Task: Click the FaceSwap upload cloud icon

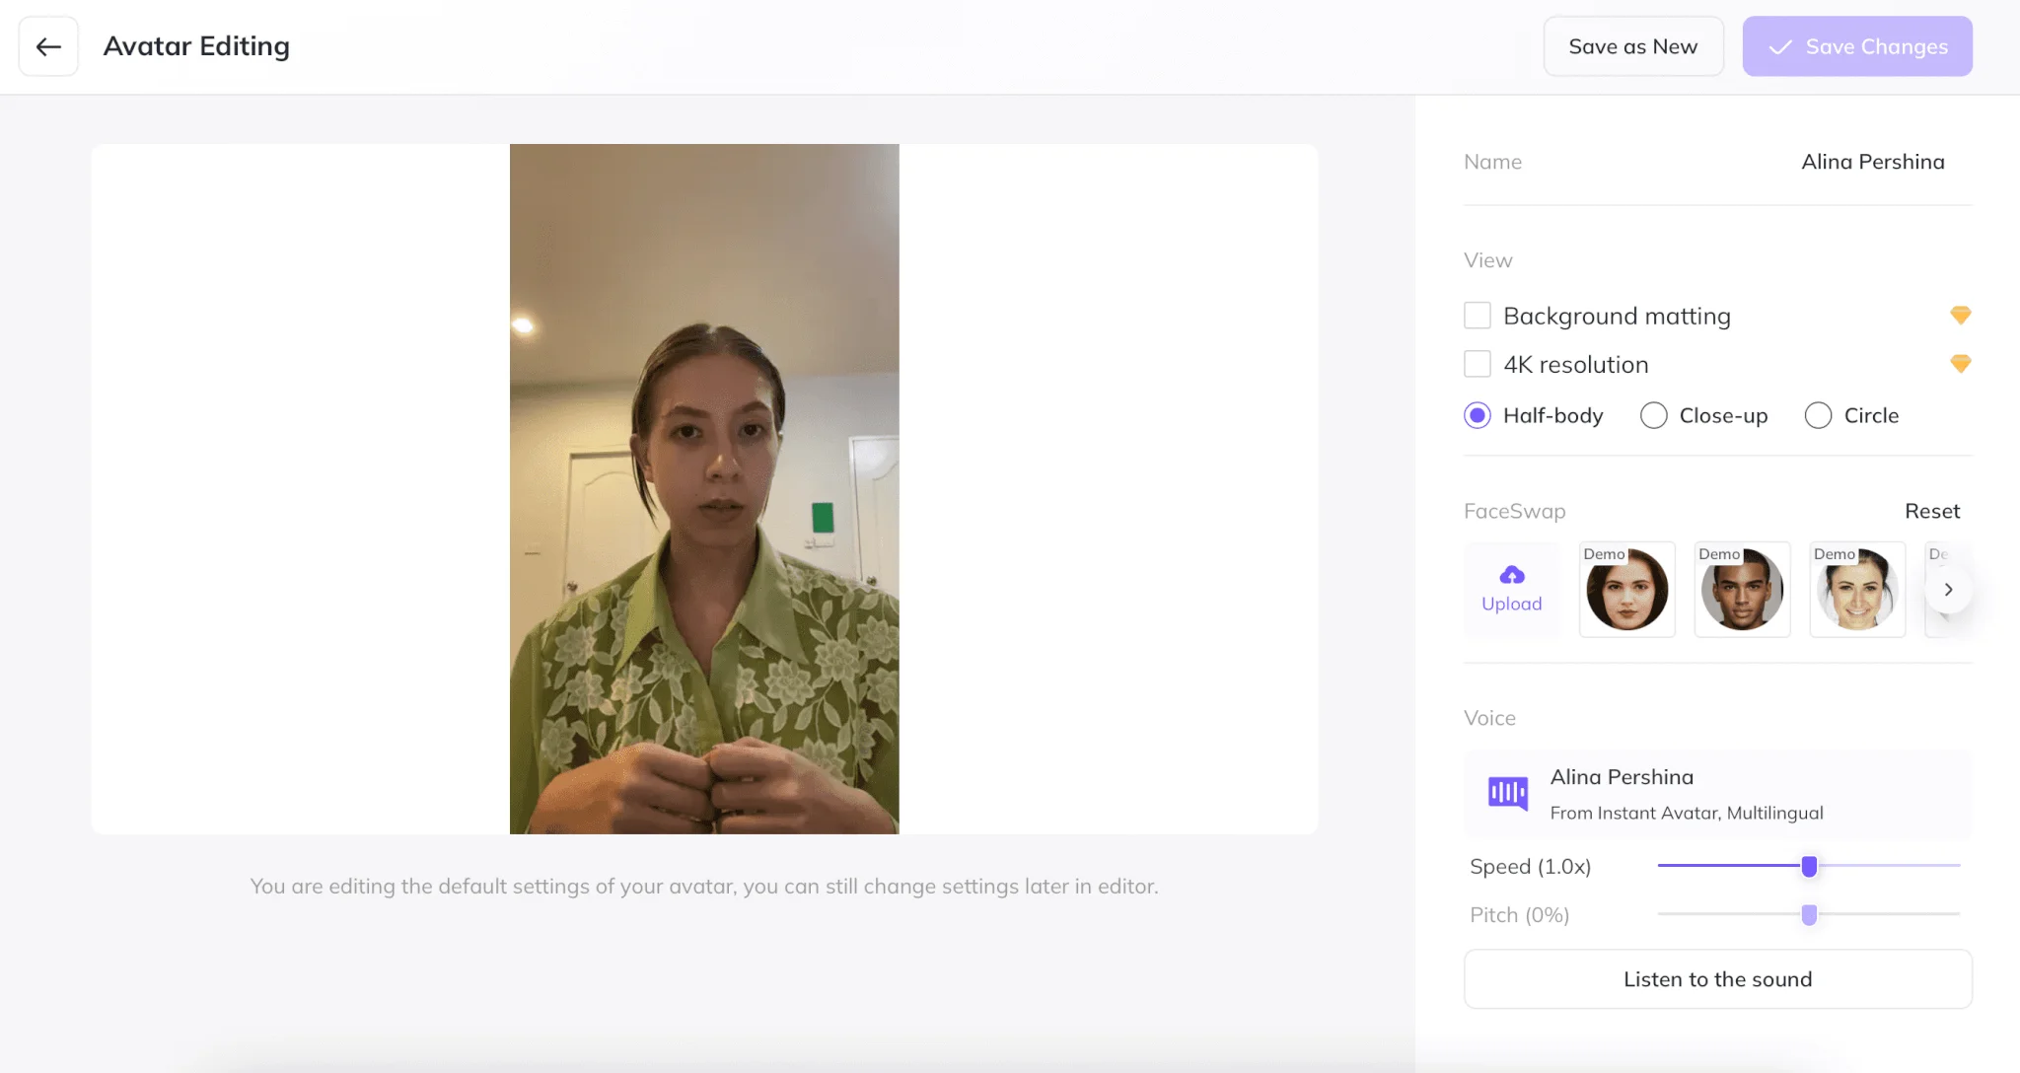Action: click(x=1511, y=575)
